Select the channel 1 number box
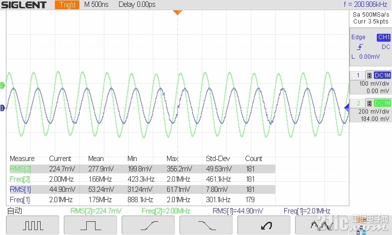The image size is (392, 235). pos(358,75)
